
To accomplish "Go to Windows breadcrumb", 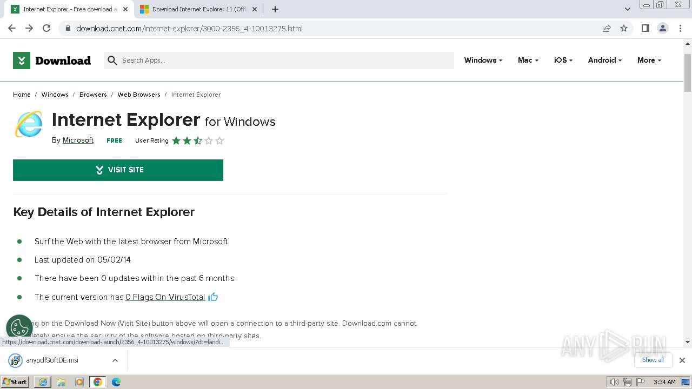I will [x=55, y=95].
